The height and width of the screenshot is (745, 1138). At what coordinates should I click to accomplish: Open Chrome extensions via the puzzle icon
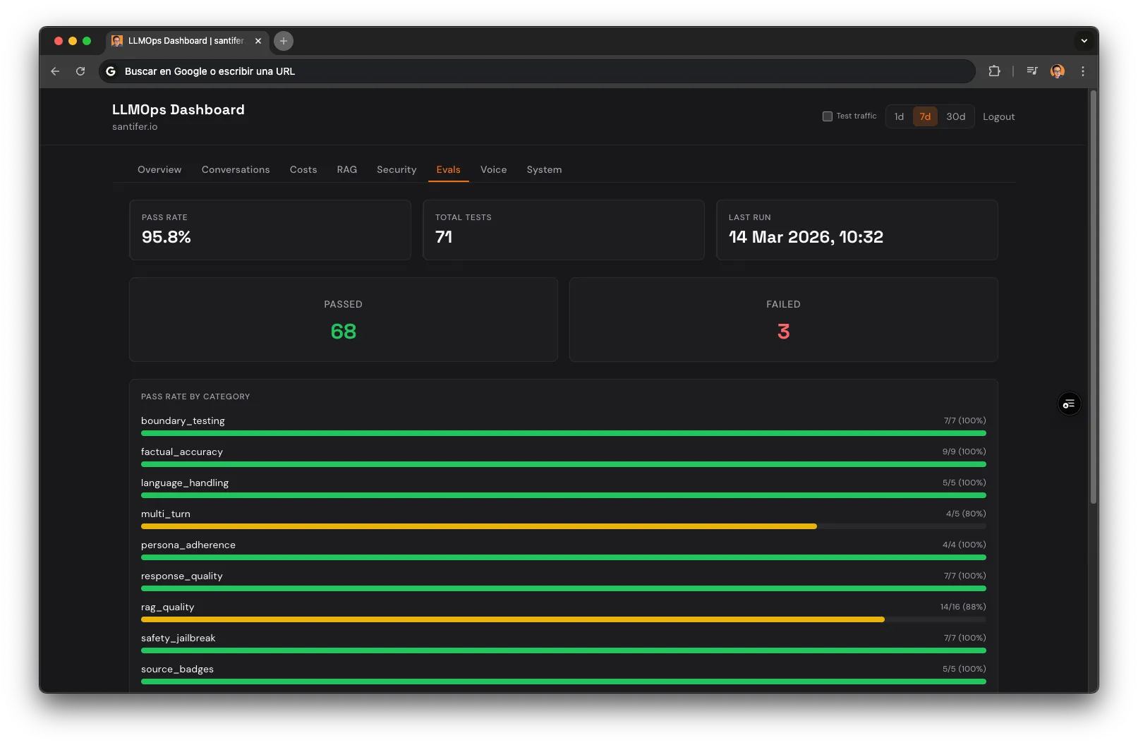(x=995, y=71)
